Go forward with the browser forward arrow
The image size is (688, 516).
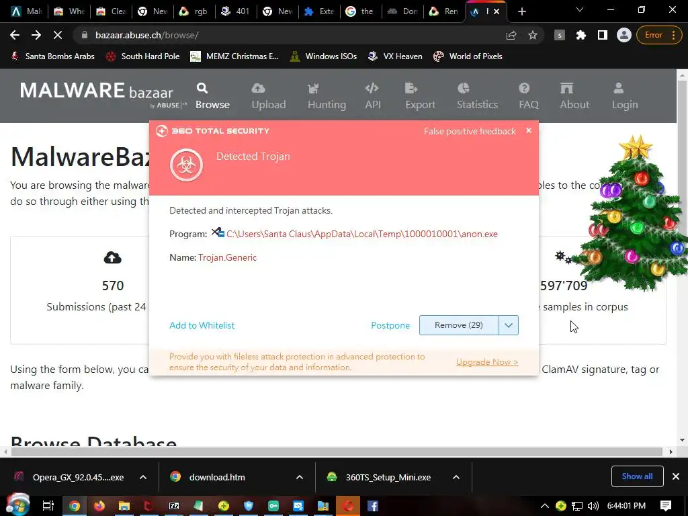point(36,35)
